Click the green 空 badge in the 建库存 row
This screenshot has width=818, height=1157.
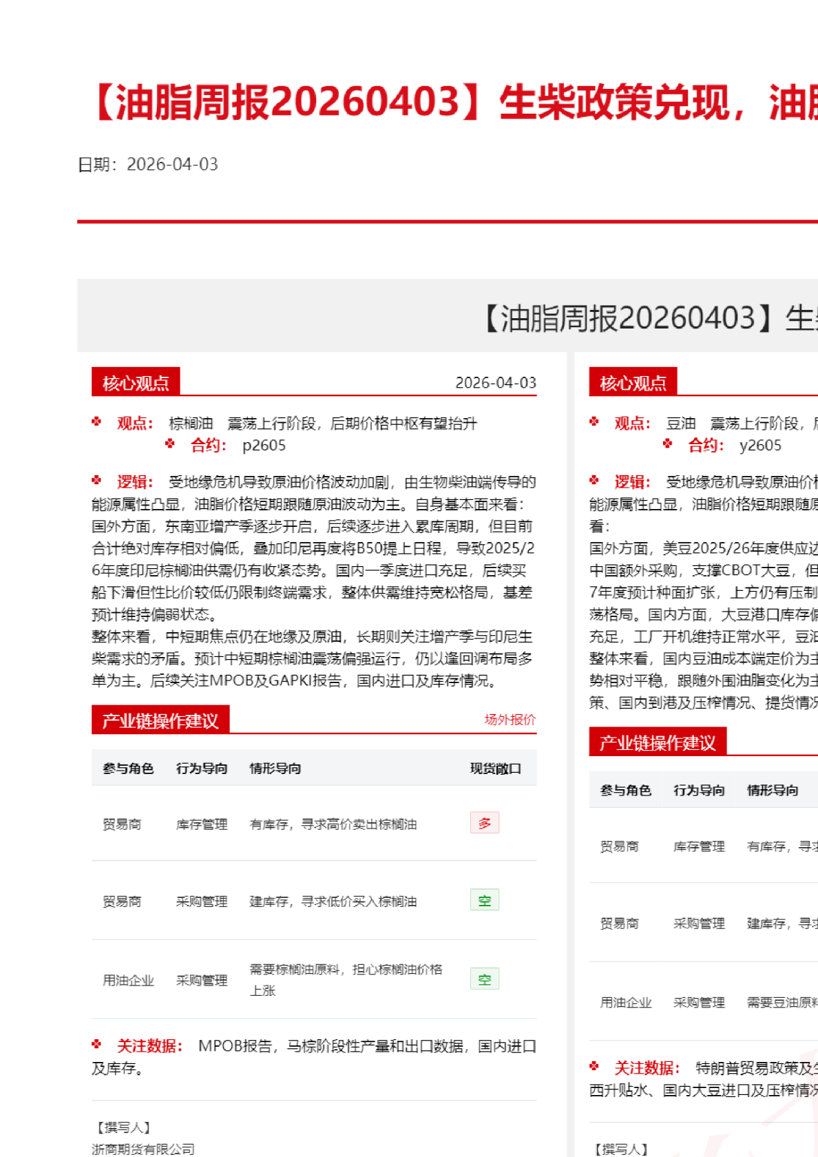pos(485,900)
